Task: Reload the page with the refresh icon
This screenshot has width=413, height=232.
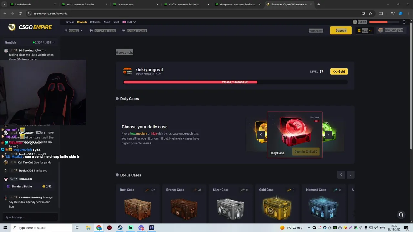Action: point(20,14)
